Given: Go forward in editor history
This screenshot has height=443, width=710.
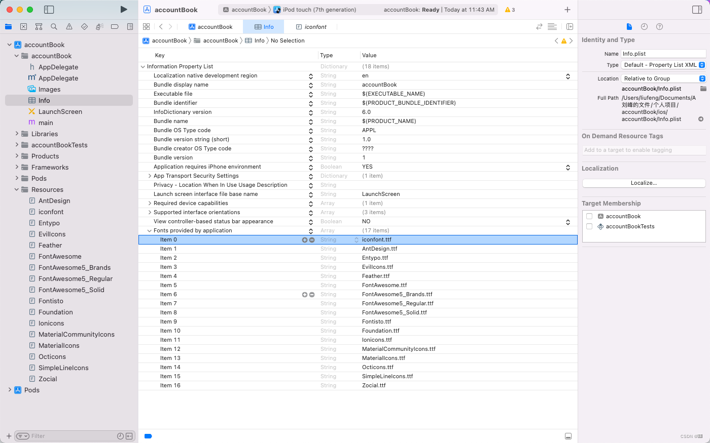Looking at the screenshot, I should pos(170,27).
